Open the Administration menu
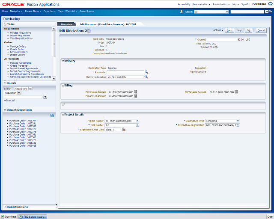The height and width of the screenshot is (219, 274). (x=221, y=4)
